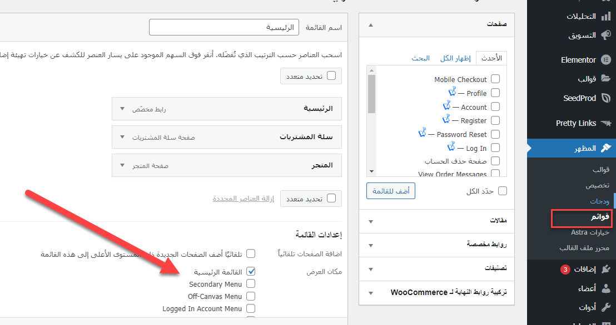
Task: Click the pin icon beside Register
Action: (446, 119)
